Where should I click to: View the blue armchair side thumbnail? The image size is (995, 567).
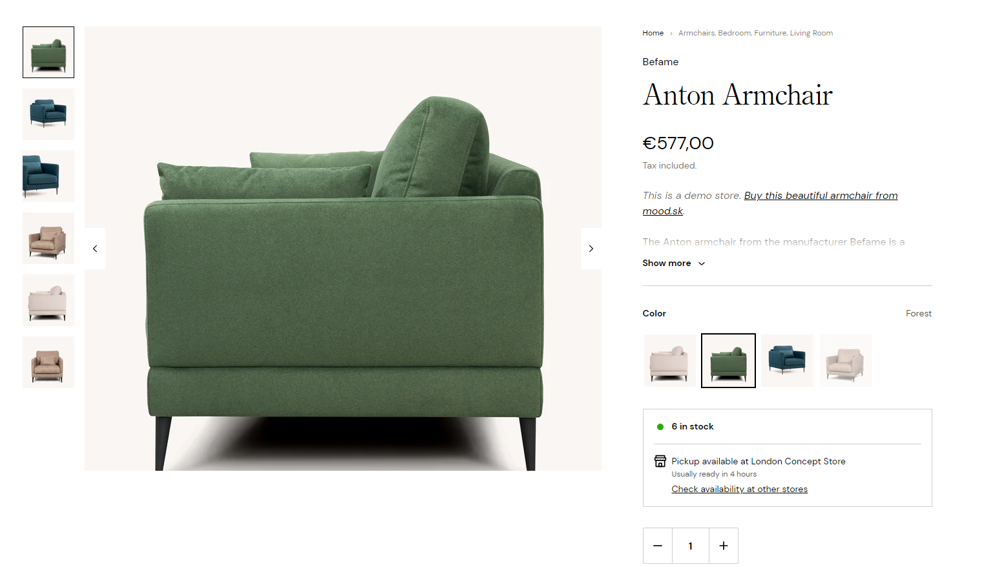pos(48,176)
